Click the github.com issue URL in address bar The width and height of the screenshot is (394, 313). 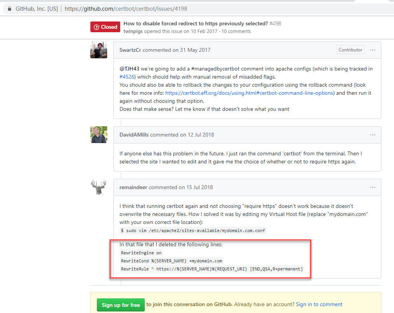tap(126, 9)
